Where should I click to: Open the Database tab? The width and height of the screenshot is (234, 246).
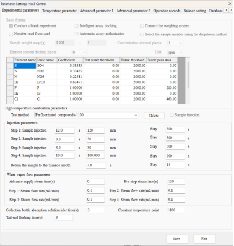tap(216, 11)
